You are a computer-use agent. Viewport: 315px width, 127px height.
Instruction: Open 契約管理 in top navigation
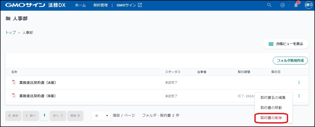(x=100, y=5)
